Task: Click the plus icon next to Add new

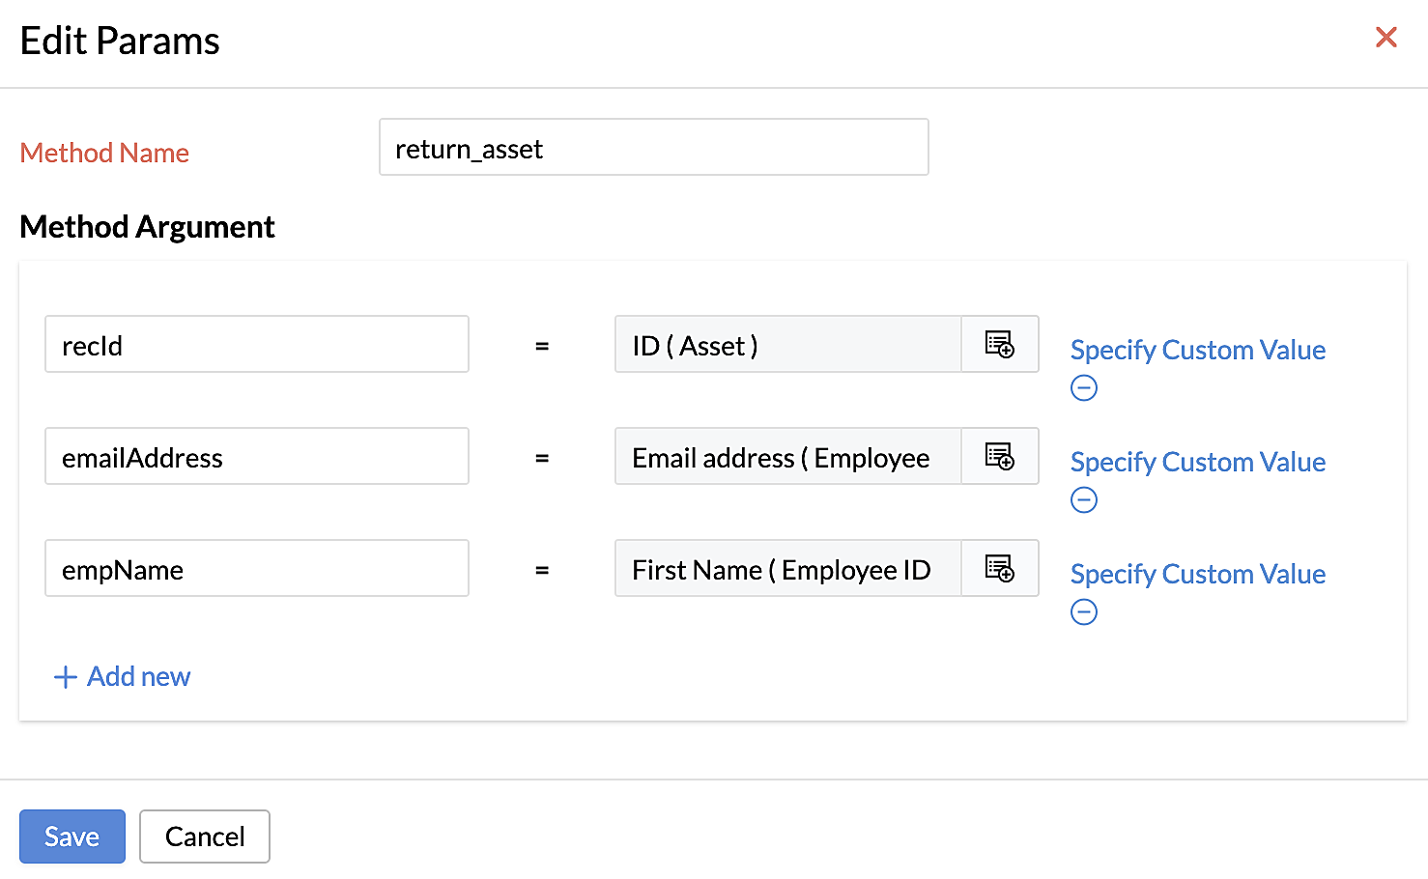Action: click(64, 676)
